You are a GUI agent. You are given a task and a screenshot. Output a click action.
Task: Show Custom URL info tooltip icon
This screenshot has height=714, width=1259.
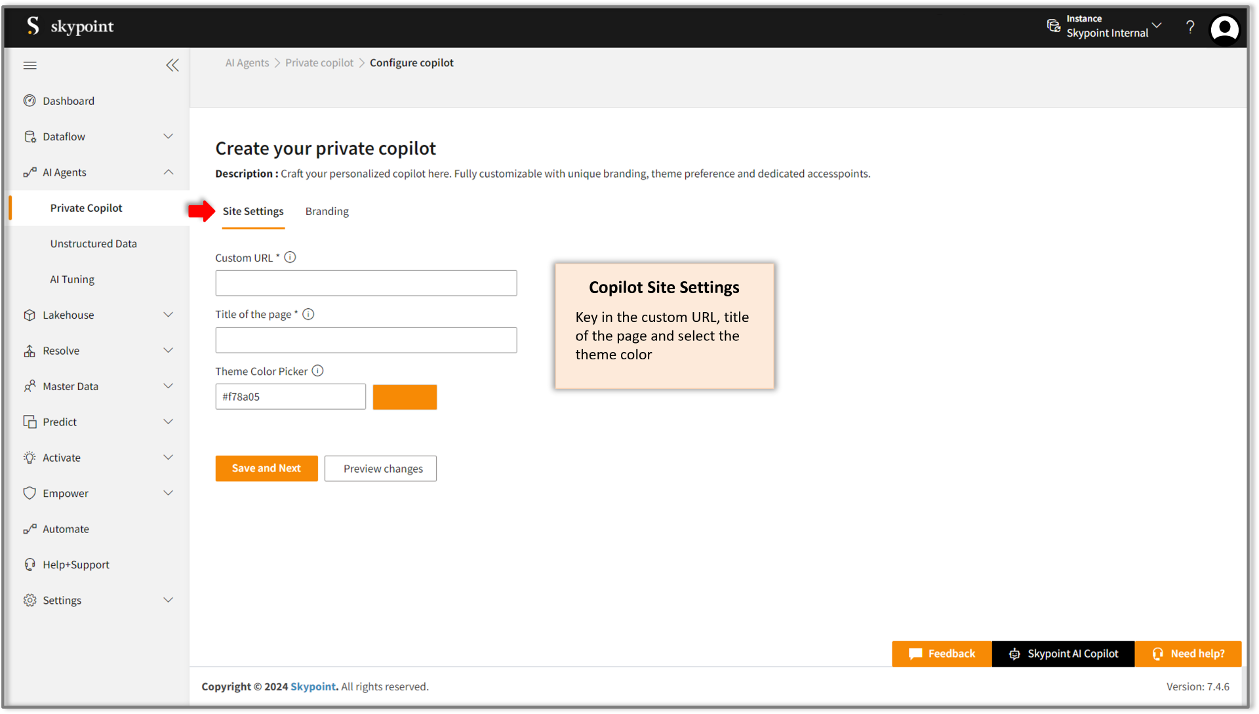(x=290, y=257)
